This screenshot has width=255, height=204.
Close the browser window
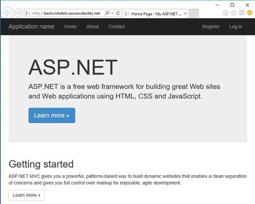tap(247, 5)
